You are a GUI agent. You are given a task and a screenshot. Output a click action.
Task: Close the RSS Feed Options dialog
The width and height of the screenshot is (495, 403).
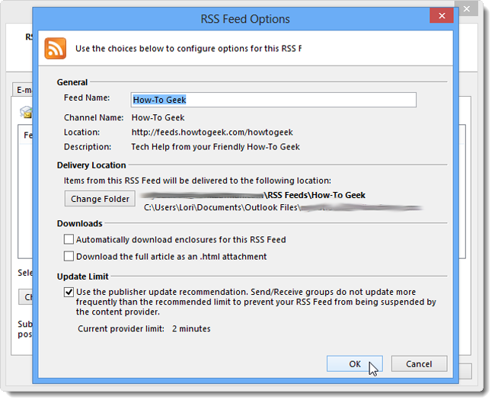point(442,15)
